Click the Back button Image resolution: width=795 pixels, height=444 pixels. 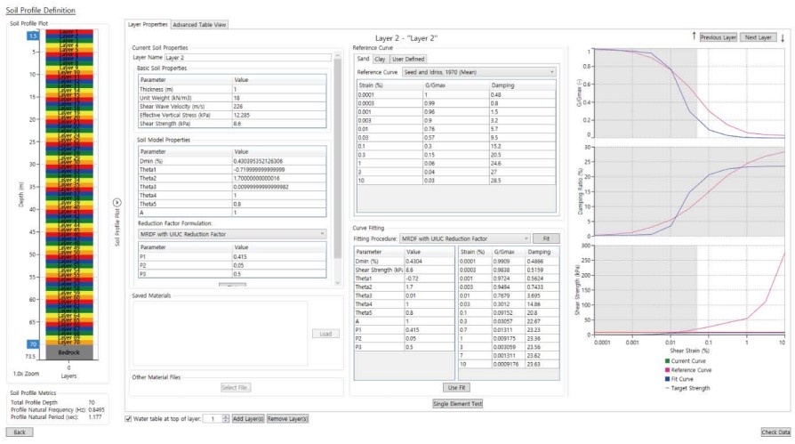[x=20, y=432]
